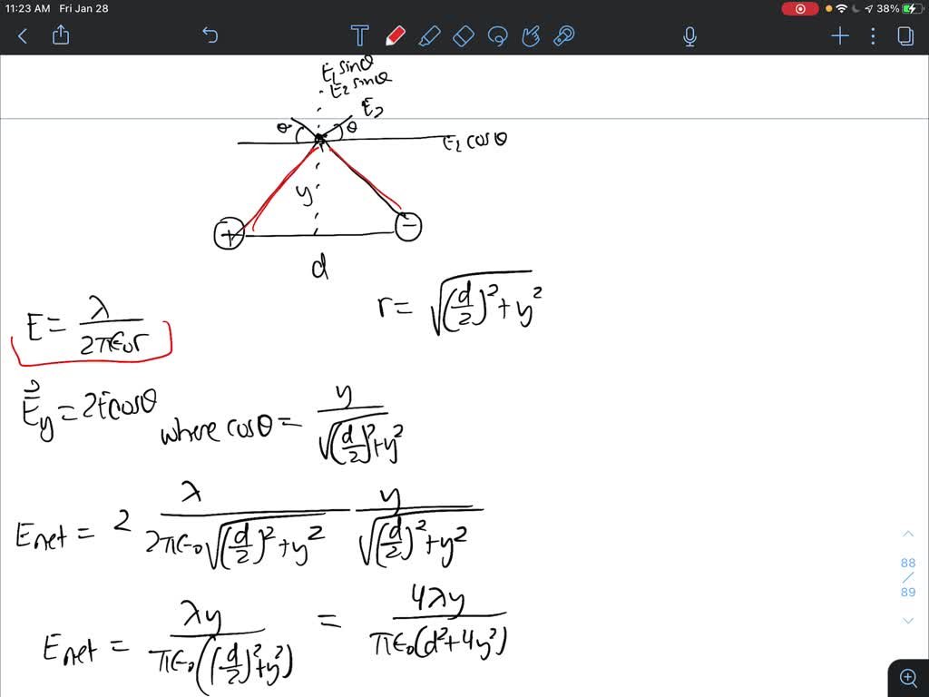Screen dimensions: 929x697
Task: Toggle audio recording with the microphone
Action: pyautogui.click(x=689, y=36)
